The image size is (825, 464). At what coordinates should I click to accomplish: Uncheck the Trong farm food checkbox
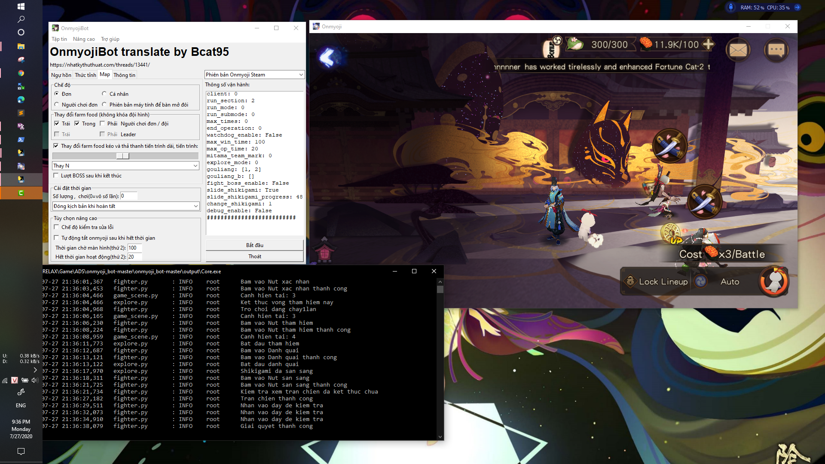(x=77, y=124)
